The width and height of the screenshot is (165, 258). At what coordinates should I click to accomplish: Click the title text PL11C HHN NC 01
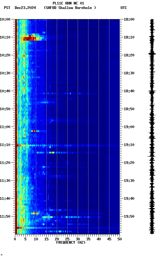[68, 3]
